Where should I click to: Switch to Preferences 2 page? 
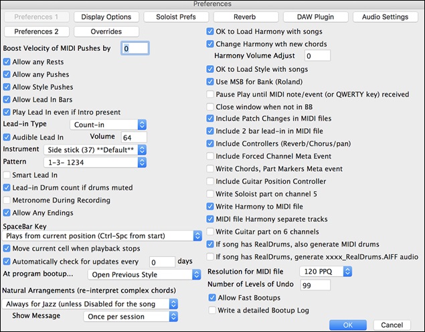[37, 31]
